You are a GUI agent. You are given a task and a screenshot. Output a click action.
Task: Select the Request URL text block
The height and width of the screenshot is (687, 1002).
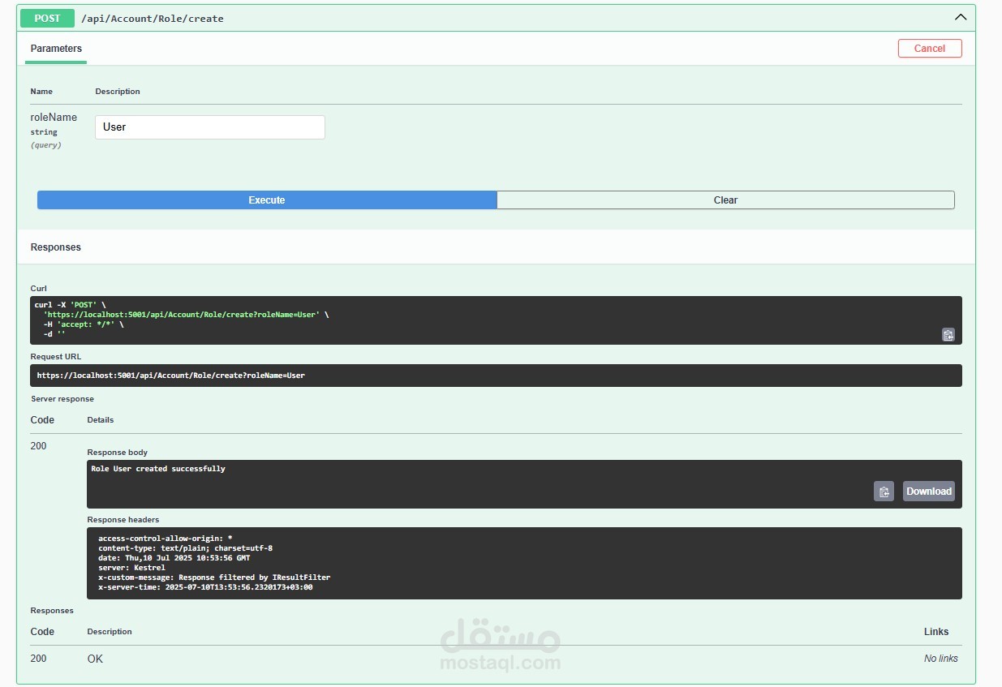tap(496, 376)
